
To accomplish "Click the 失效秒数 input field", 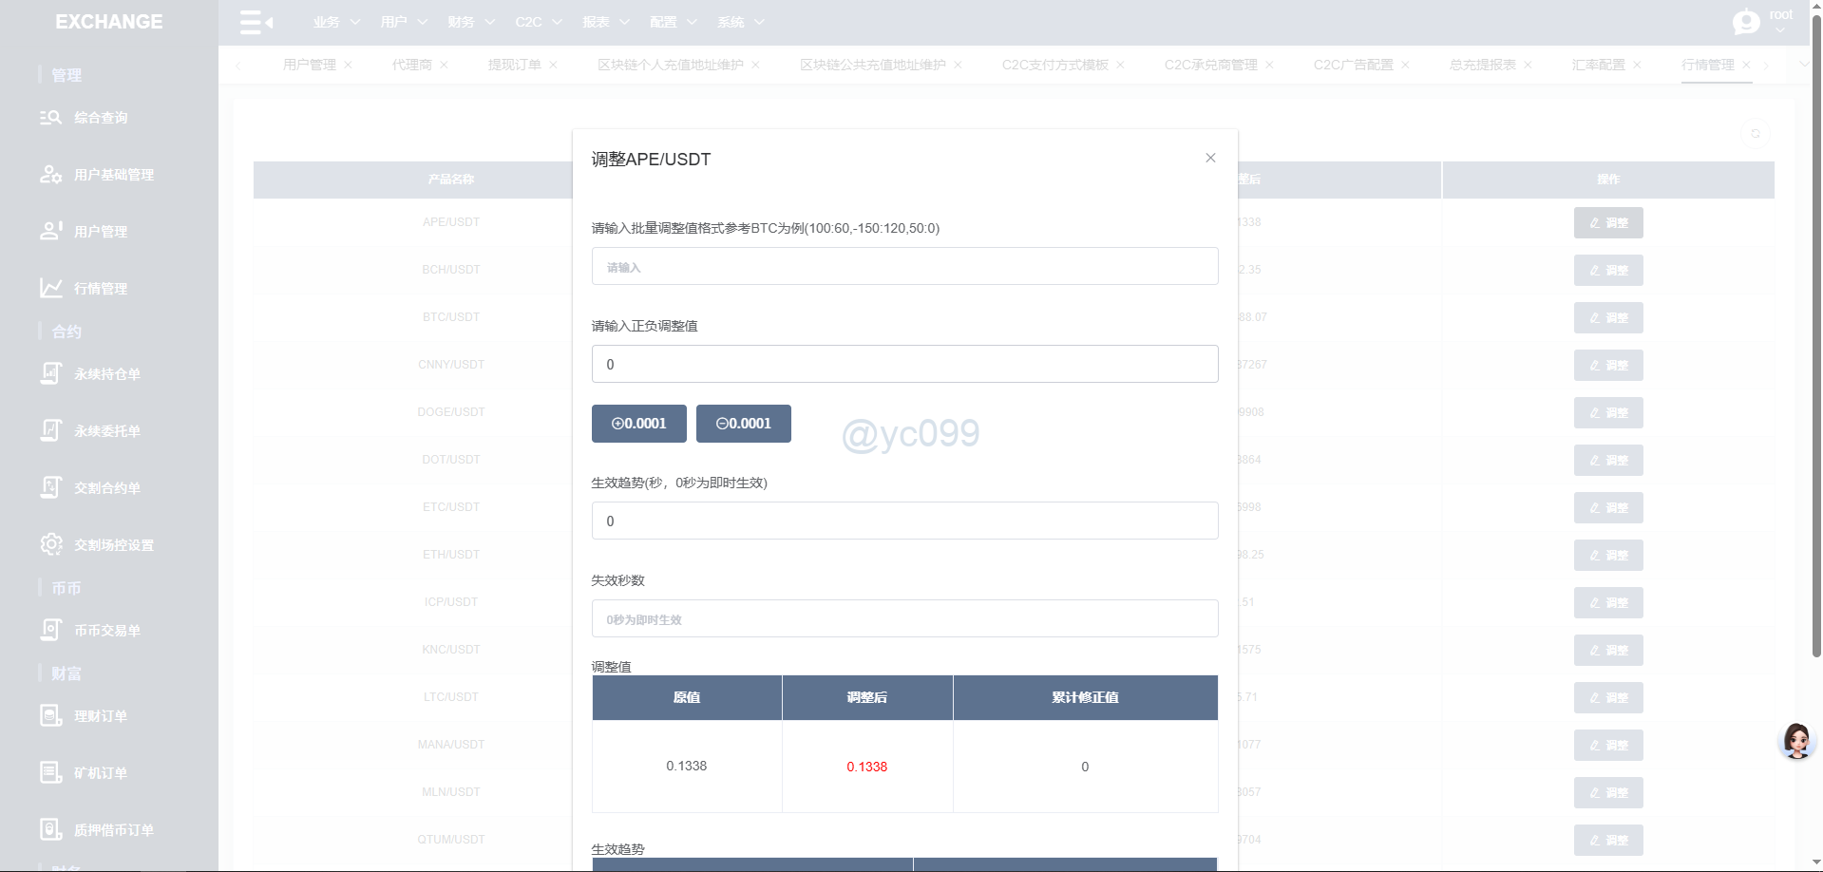I will click(904, 619).
